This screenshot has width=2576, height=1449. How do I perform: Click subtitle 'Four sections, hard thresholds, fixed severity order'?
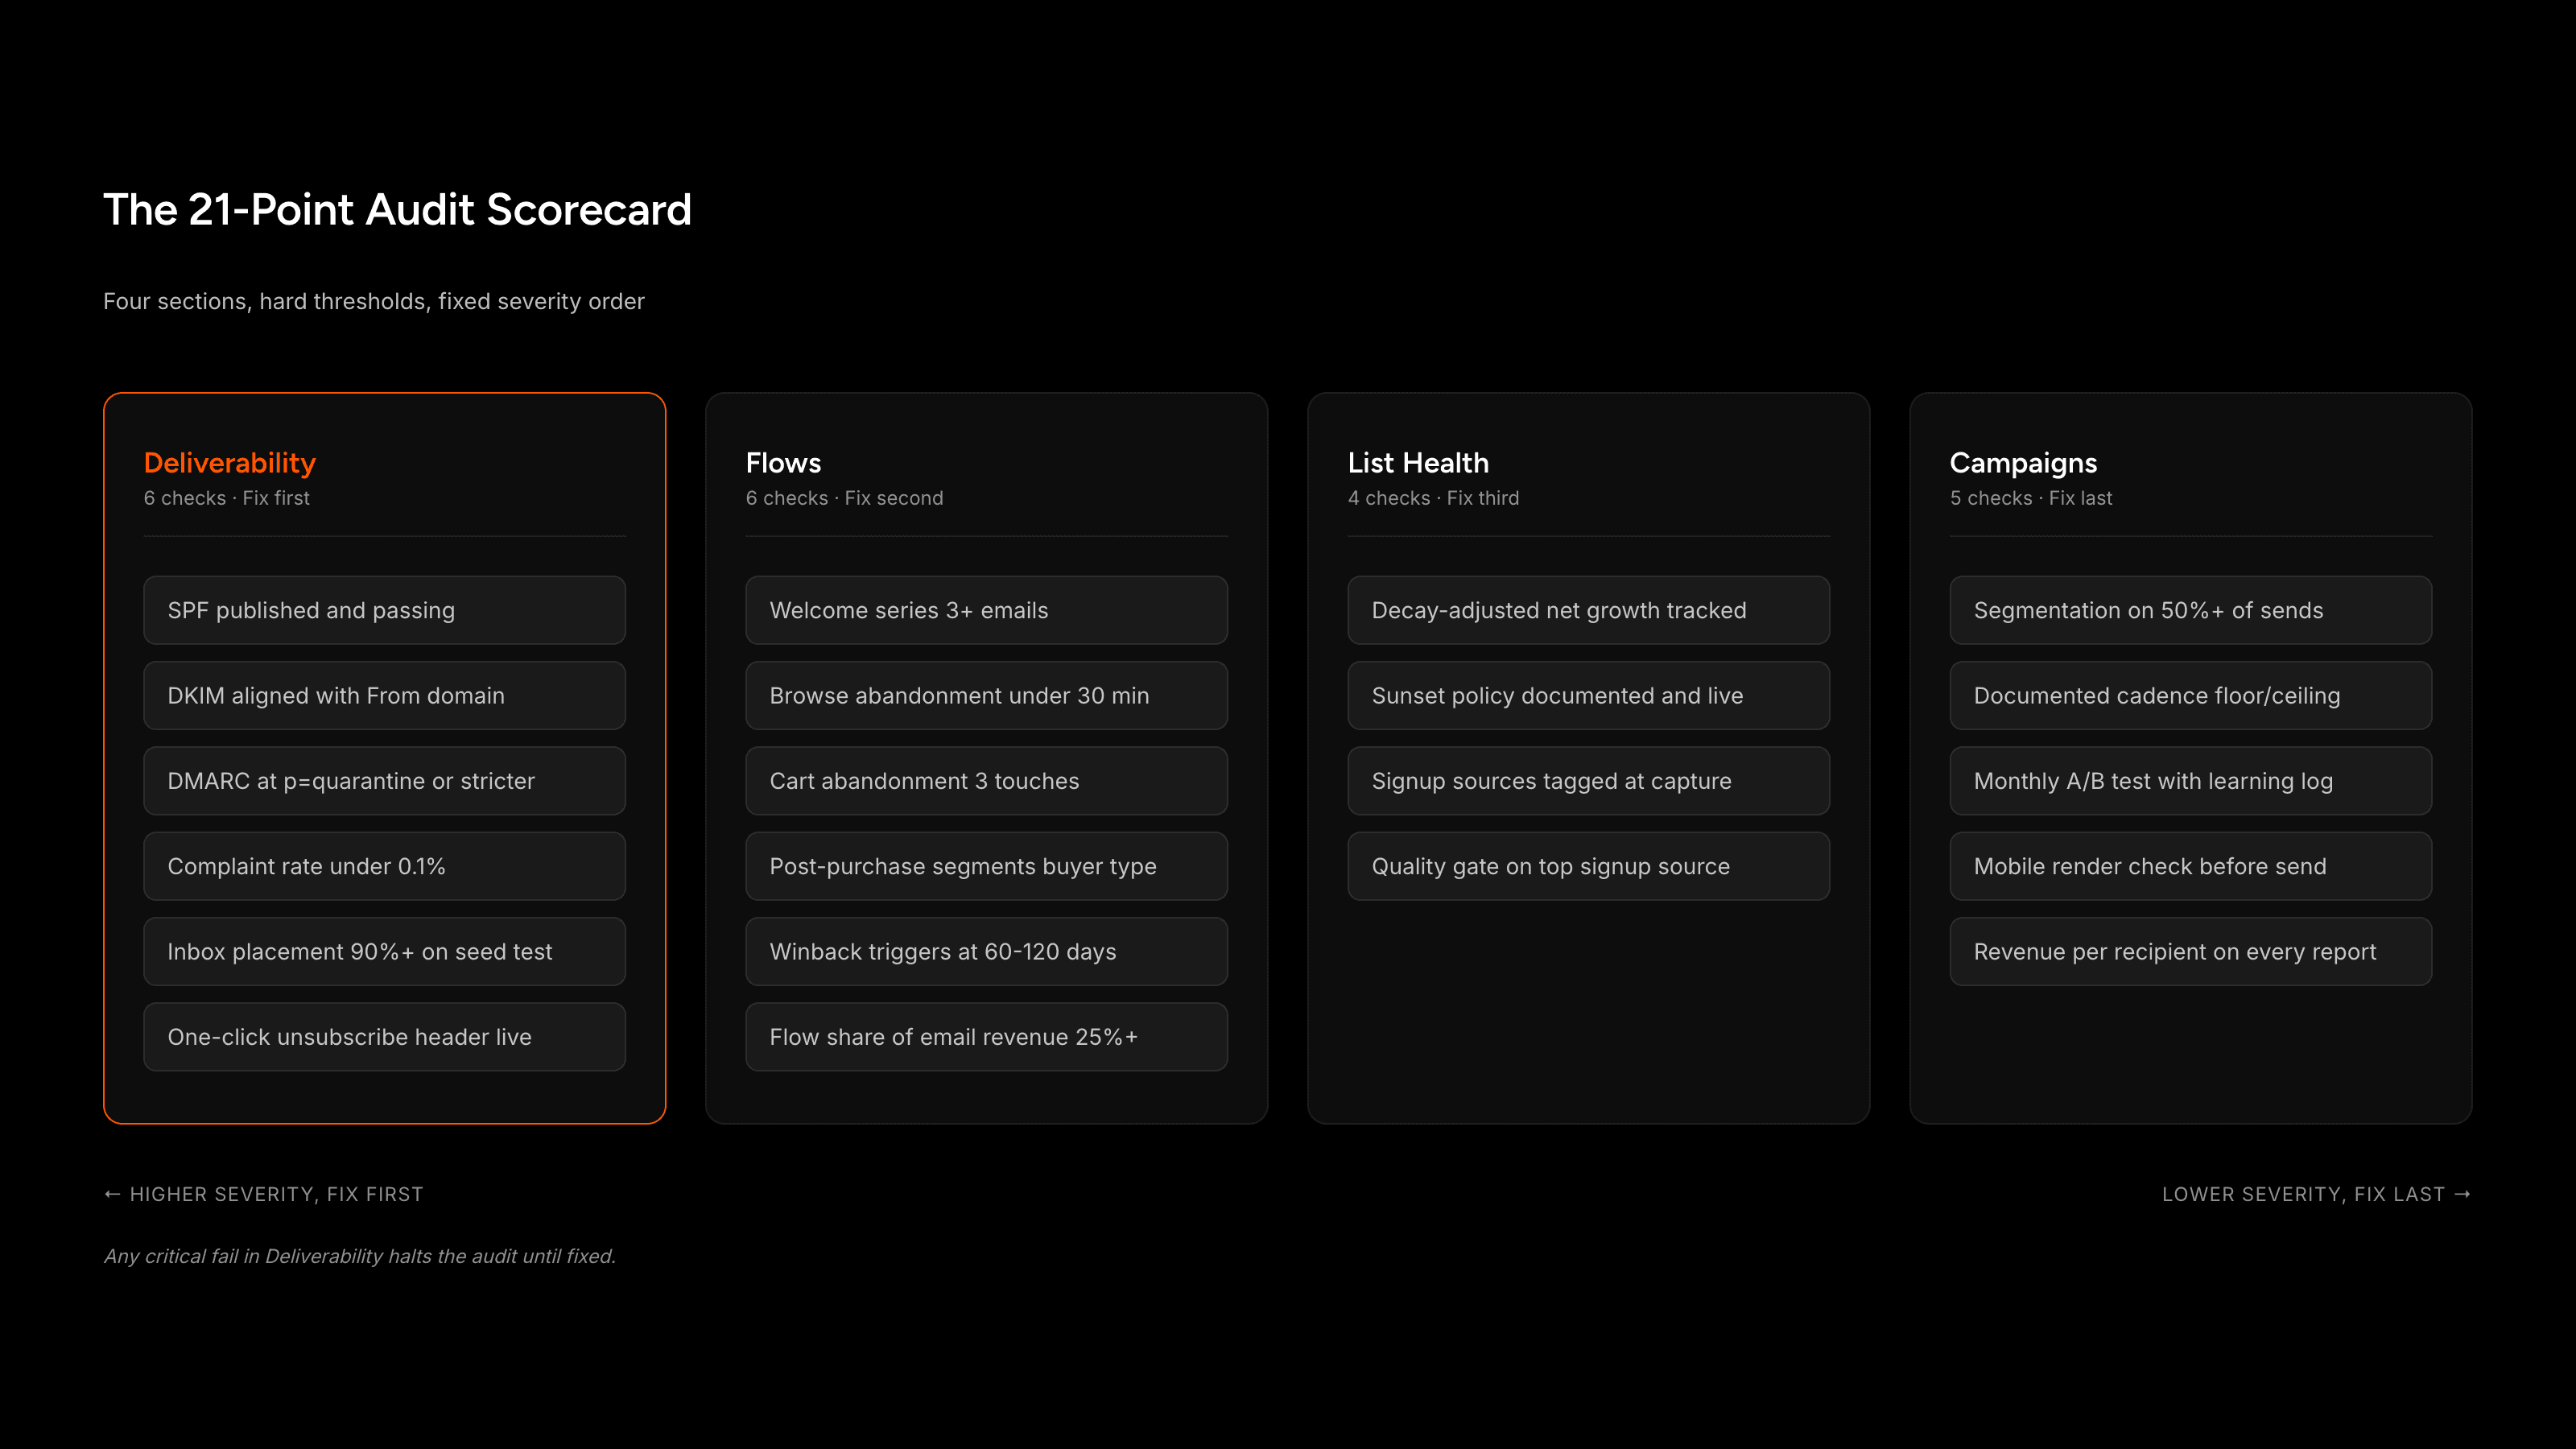(x=374, y=301)
